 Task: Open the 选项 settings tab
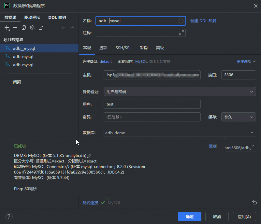coord(103,48)
